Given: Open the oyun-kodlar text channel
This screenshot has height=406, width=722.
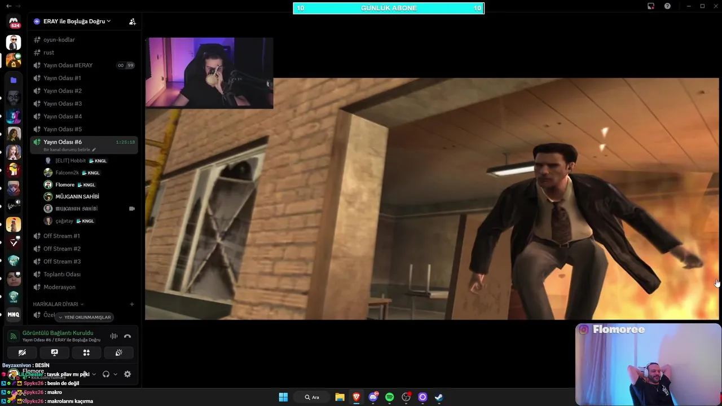Looking at the screenshot, I should pyautogui.click(x=85, y=39).
